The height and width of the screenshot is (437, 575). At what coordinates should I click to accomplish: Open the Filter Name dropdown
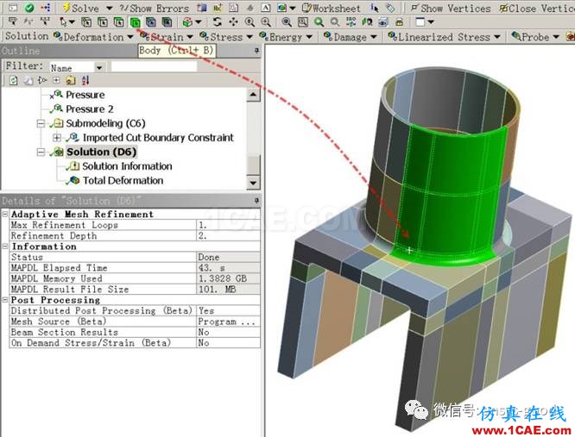click(x=99, y=68)
